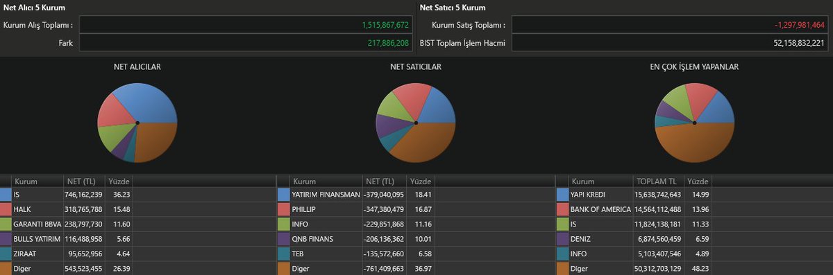The image size is (833, 275).
Task: Select the PHILLIP row
Action: pyautogui.click(x=415, y=209)
